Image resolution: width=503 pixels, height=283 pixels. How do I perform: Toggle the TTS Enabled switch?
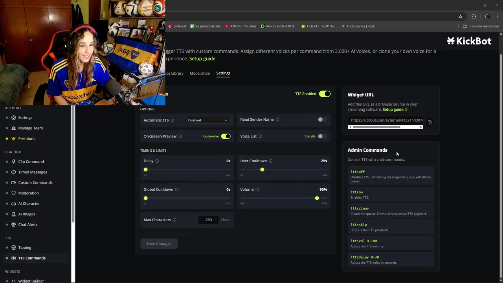click(325, 94)
